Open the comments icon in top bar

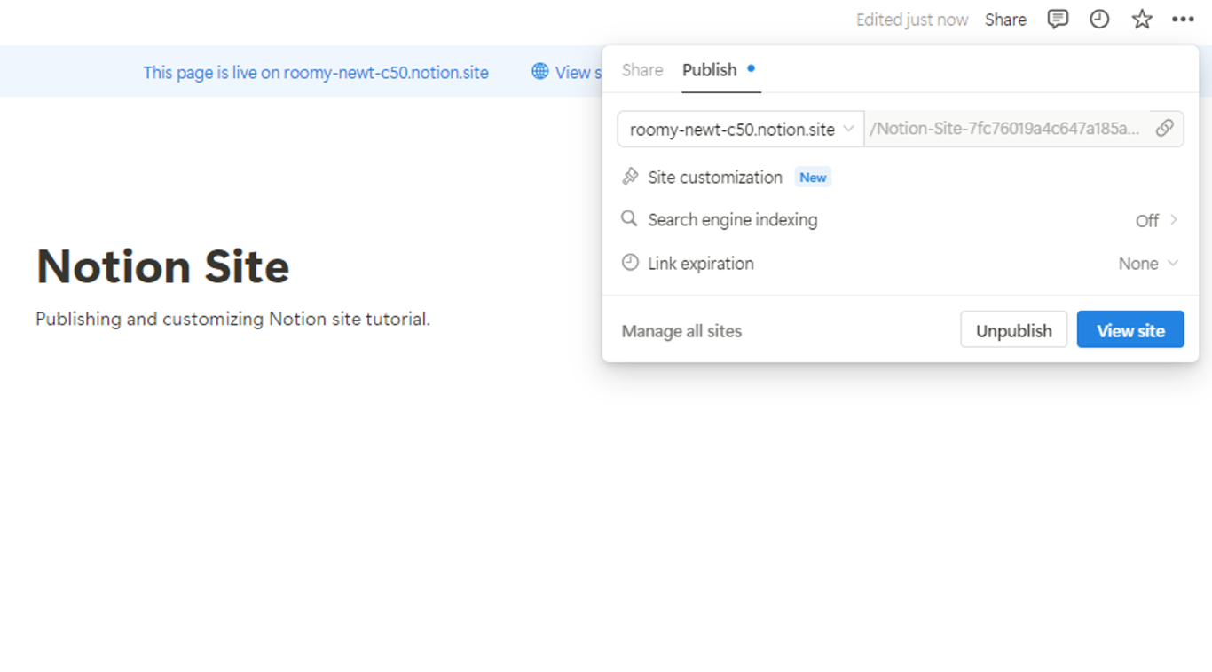point(1058,20)
